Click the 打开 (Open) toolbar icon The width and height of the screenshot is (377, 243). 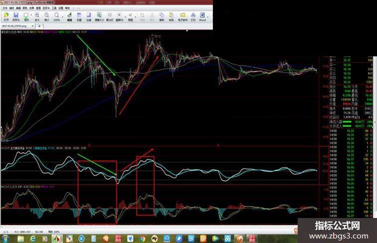[x=6, y=17]
